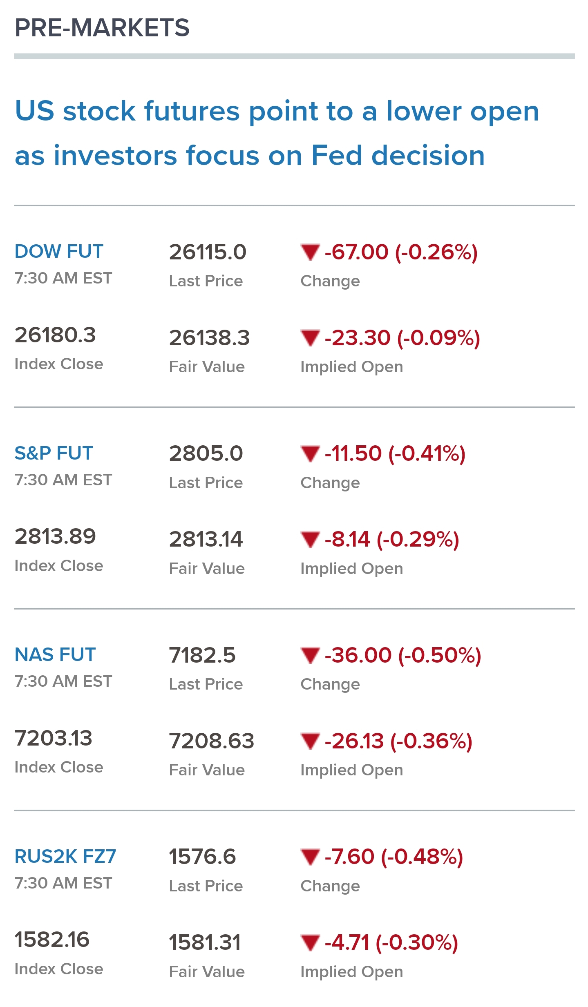Select the Dow last price 26115.0
Image resolution: width=588 pixels, height=1007 pixels.
pos(208,252)
